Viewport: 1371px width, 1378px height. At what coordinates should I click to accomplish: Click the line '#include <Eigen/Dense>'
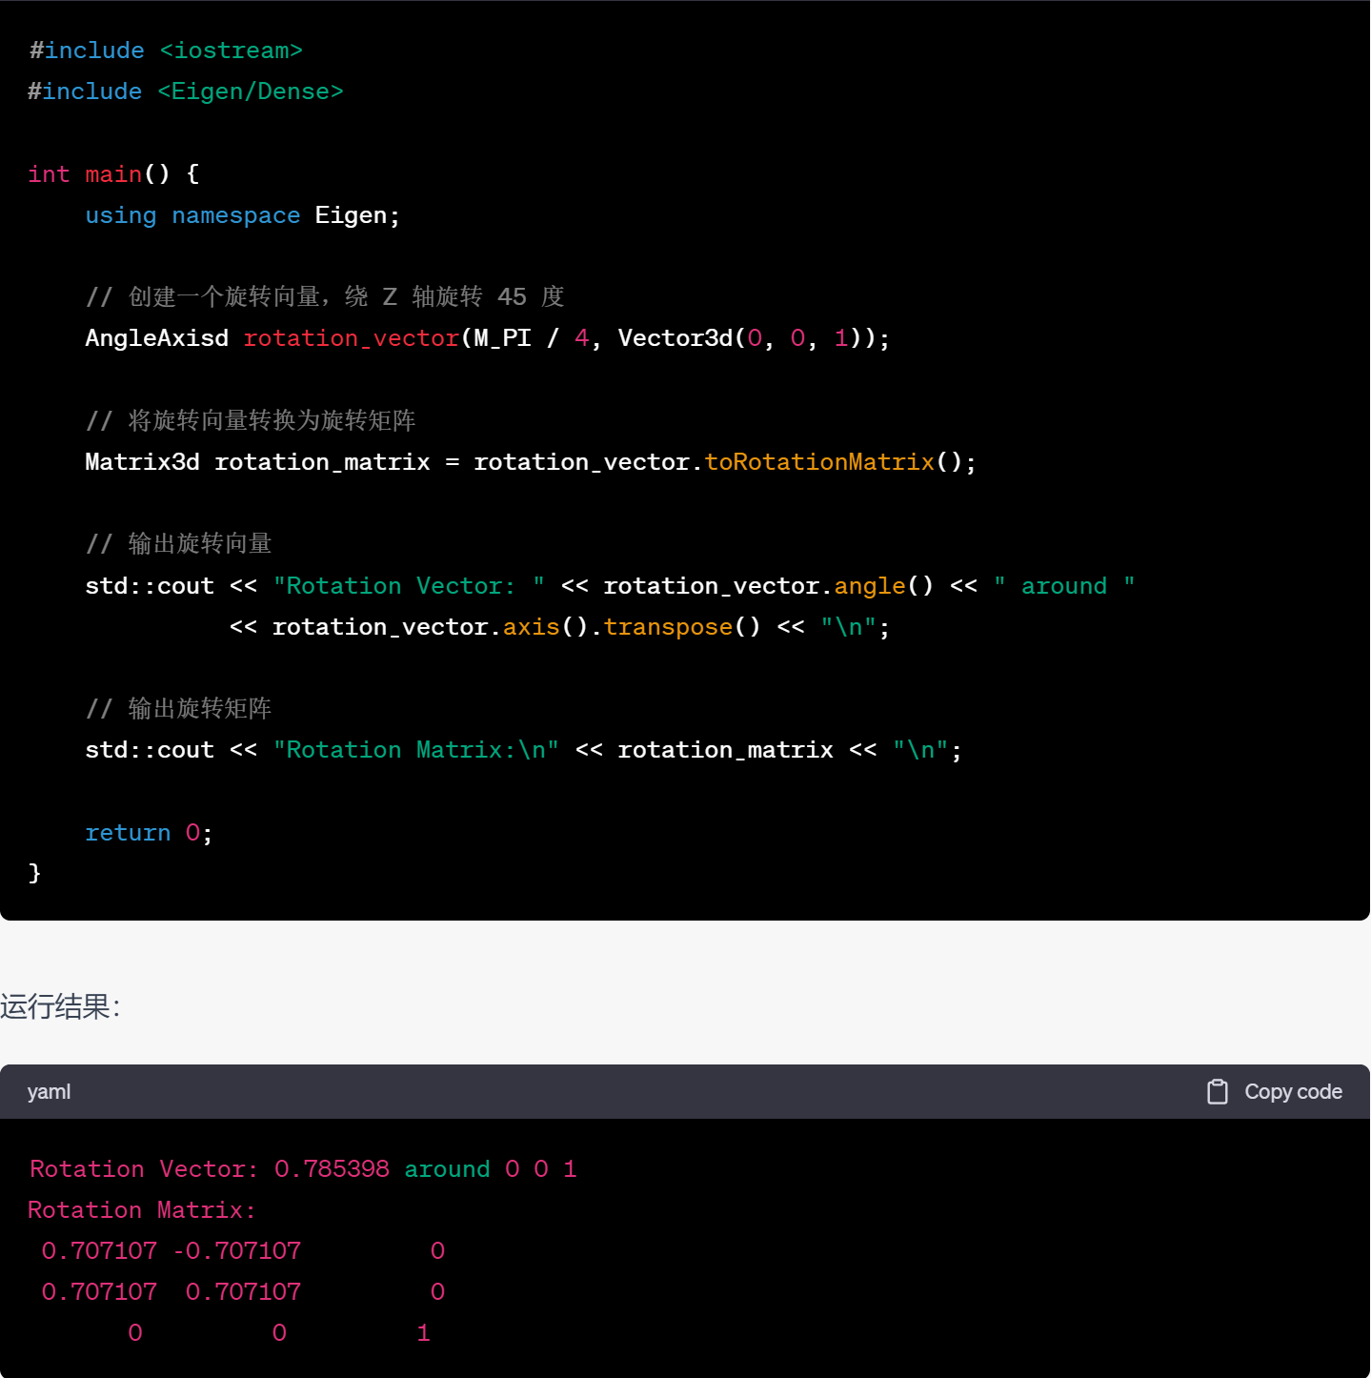186,91
